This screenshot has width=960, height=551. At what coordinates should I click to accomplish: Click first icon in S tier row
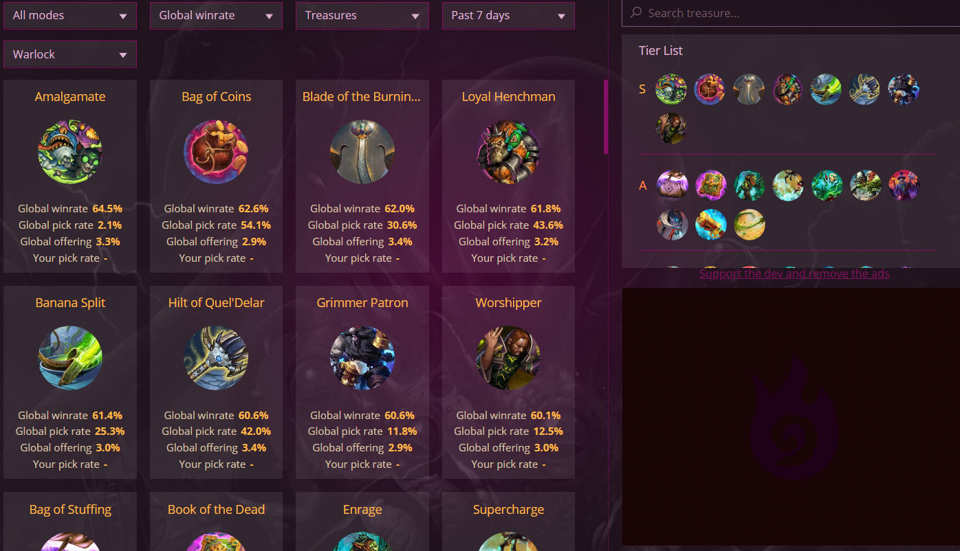coord(671,89)
